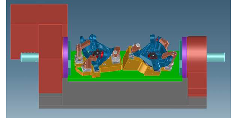Click the red bore on left knuckle

pos(102,54)
